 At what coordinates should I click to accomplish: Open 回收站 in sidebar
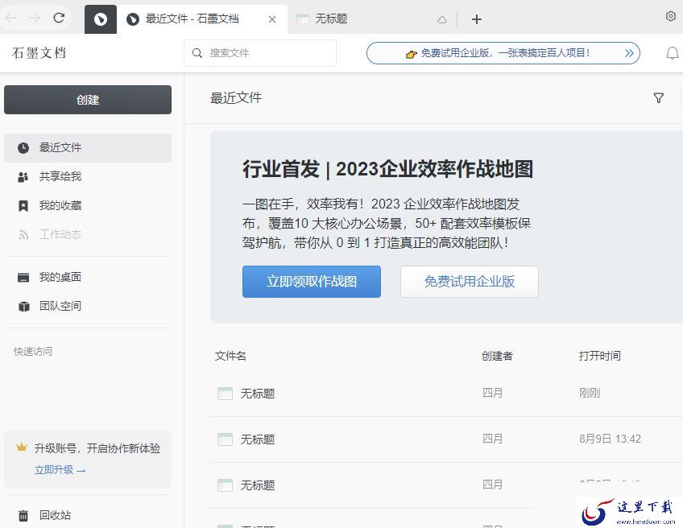88,515
